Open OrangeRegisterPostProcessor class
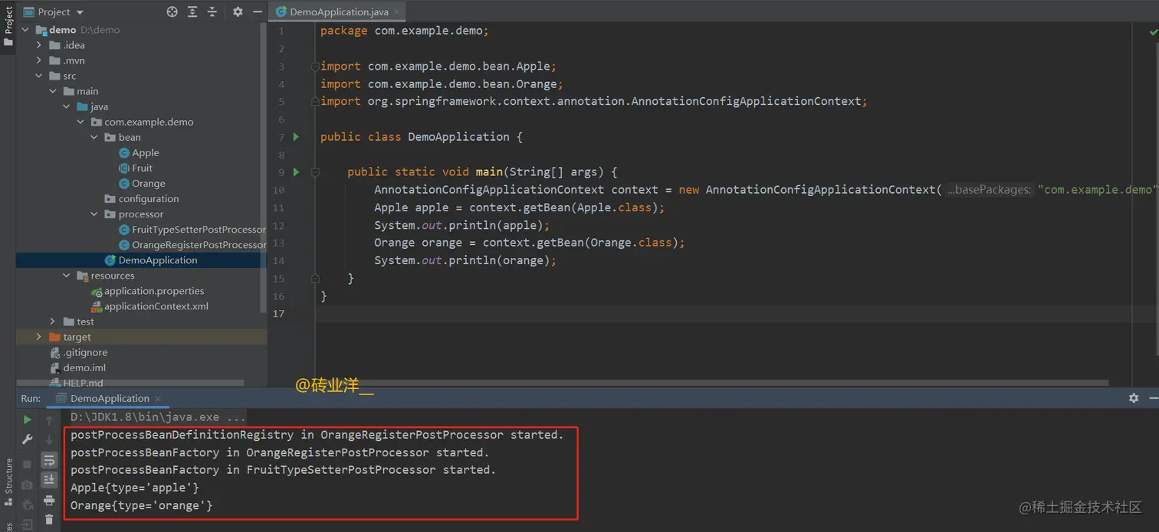This screenshot has height=532, width=1159. 193,244
